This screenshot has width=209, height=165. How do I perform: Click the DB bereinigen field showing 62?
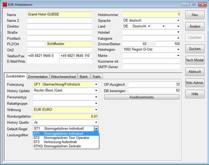coord(154,91)
